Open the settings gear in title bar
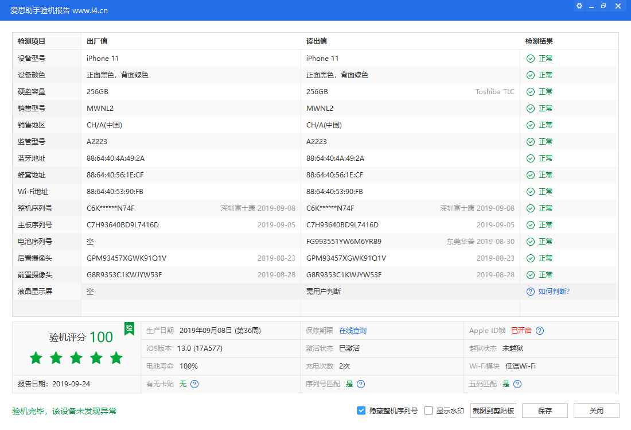631x430 pixels. (579, 6)
